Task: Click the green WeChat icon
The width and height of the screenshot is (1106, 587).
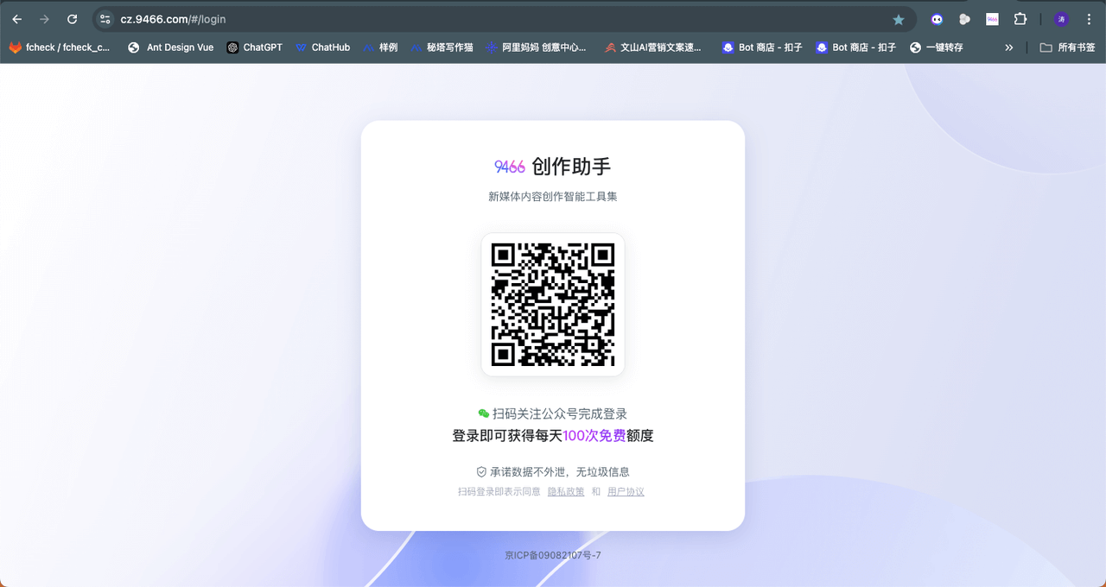Action: pyautogui.click(x=484, y=413)
